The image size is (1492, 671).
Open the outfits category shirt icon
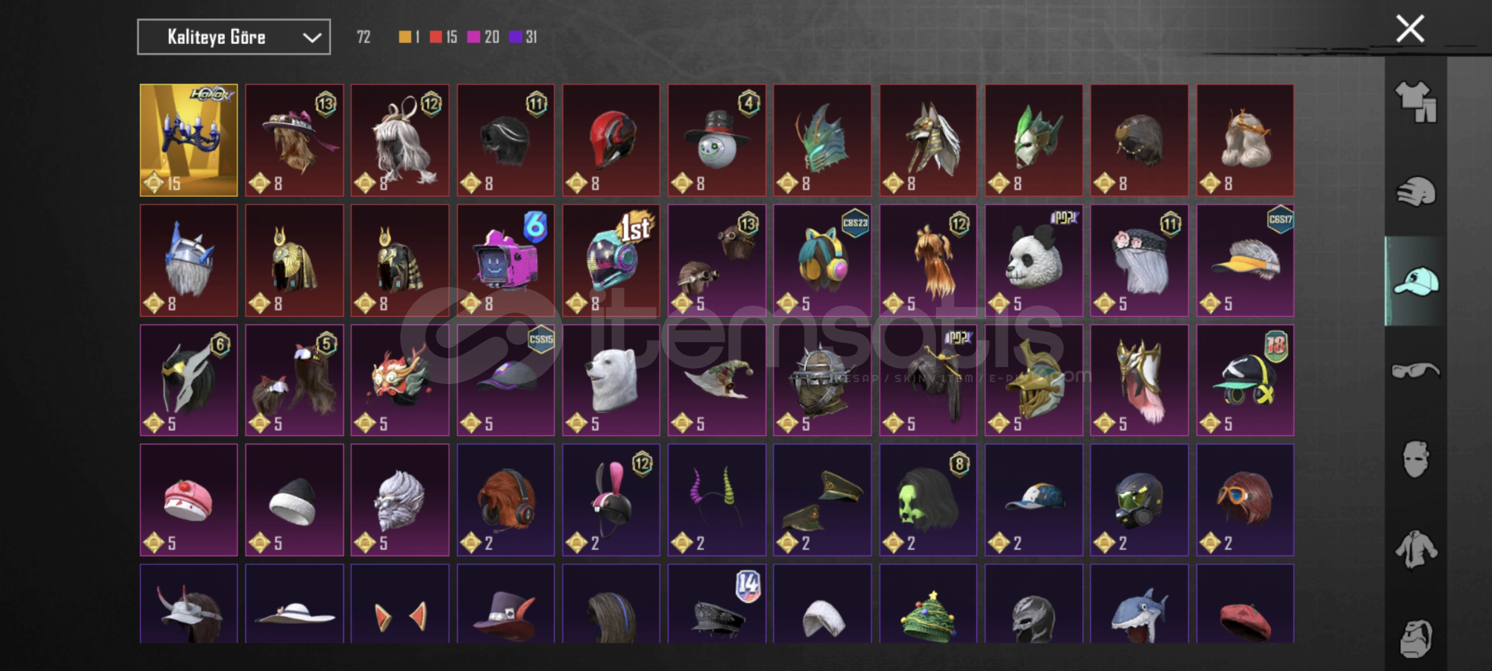click(x=1416, y=103)
